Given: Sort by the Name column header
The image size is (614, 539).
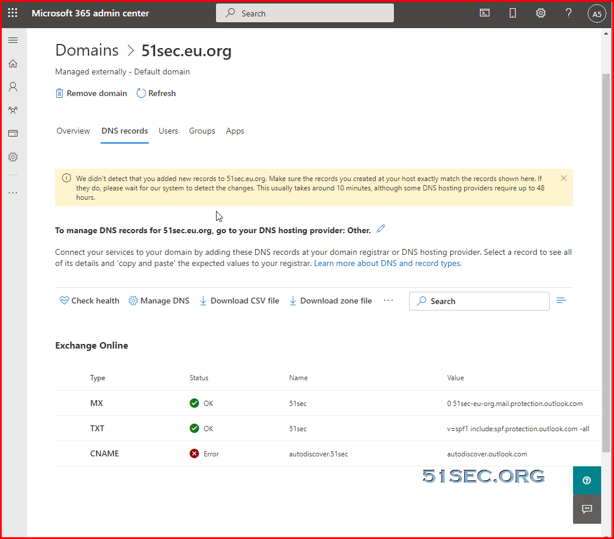Looking at the screenshot, I should coord(299,378).
